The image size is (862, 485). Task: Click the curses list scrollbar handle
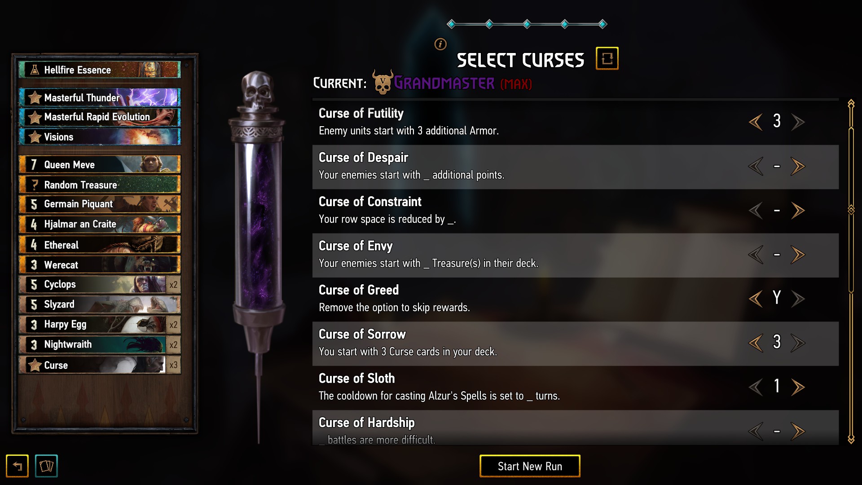(x=851, y=210)
